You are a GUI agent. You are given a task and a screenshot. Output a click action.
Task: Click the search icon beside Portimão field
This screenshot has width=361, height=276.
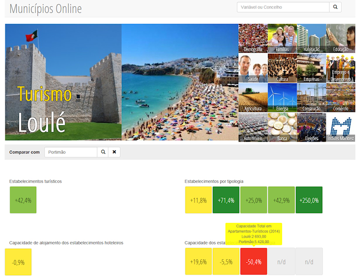[x=103, y=152]
